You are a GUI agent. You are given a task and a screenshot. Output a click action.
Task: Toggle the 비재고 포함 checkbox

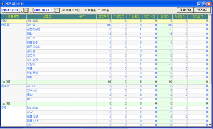pos(63,10)
